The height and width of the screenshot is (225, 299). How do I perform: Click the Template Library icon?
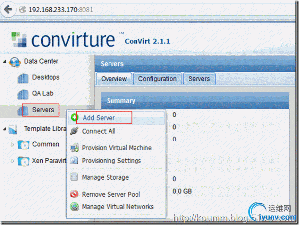pyautogui.click(x=13, y=129)
